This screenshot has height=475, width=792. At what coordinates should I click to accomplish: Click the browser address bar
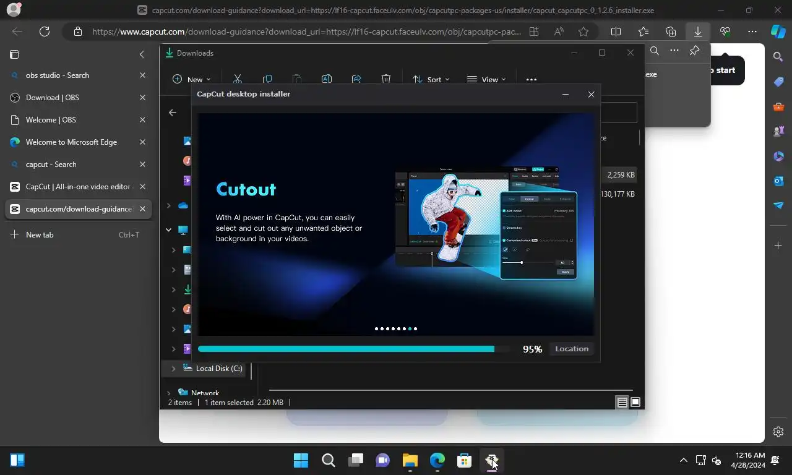306,32
